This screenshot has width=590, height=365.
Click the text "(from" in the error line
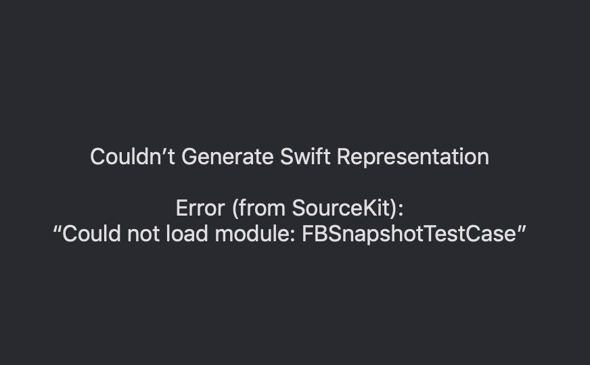pos(259,208)
